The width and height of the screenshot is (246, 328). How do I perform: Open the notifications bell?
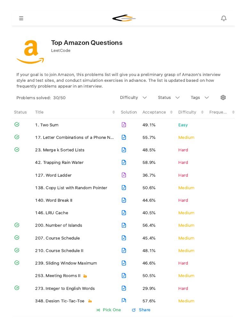(224, 18)
